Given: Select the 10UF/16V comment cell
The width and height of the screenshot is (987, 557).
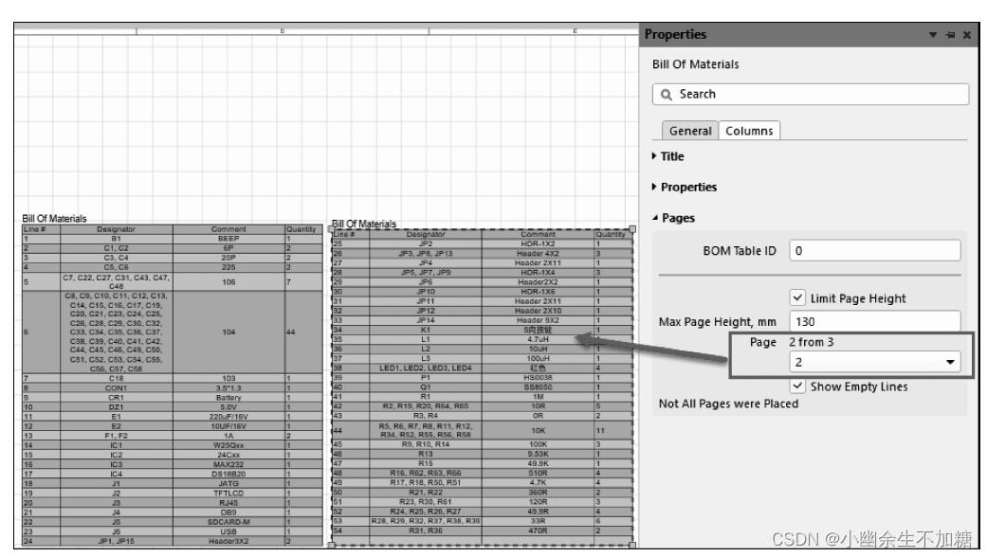Looking at the screenshot, I should [228, 426].
